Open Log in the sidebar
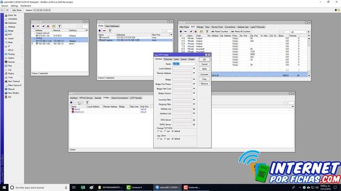This screenshot has width=341, height=191. click(x=10, y=70)
